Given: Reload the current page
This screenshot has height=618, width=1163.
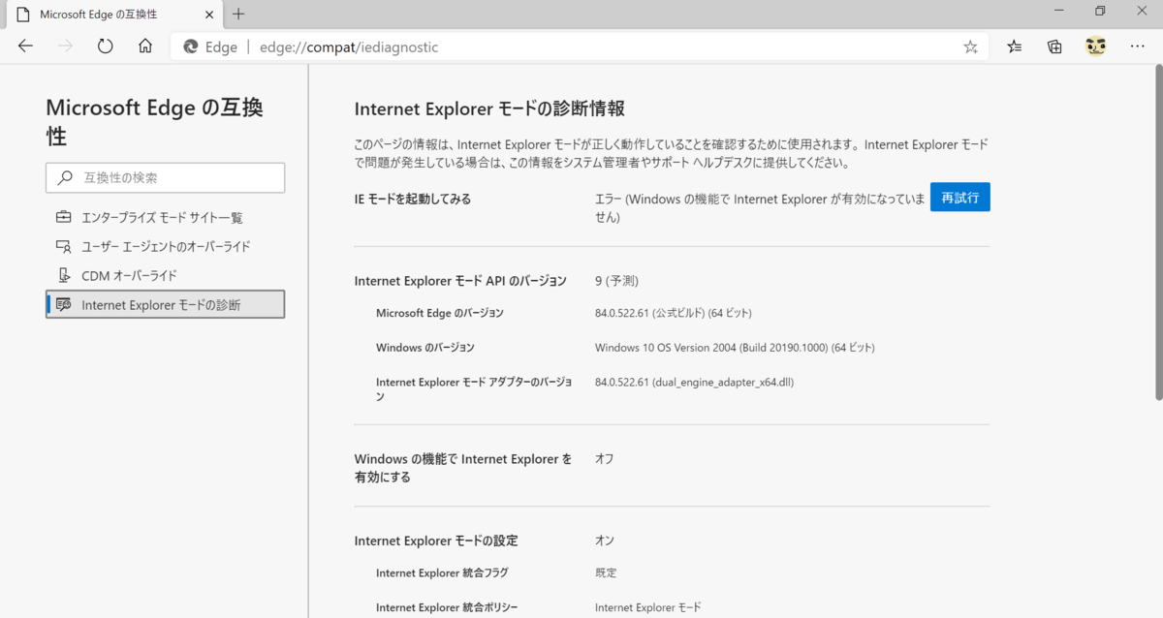Looking at the screenshot, I should click(106, 46).
